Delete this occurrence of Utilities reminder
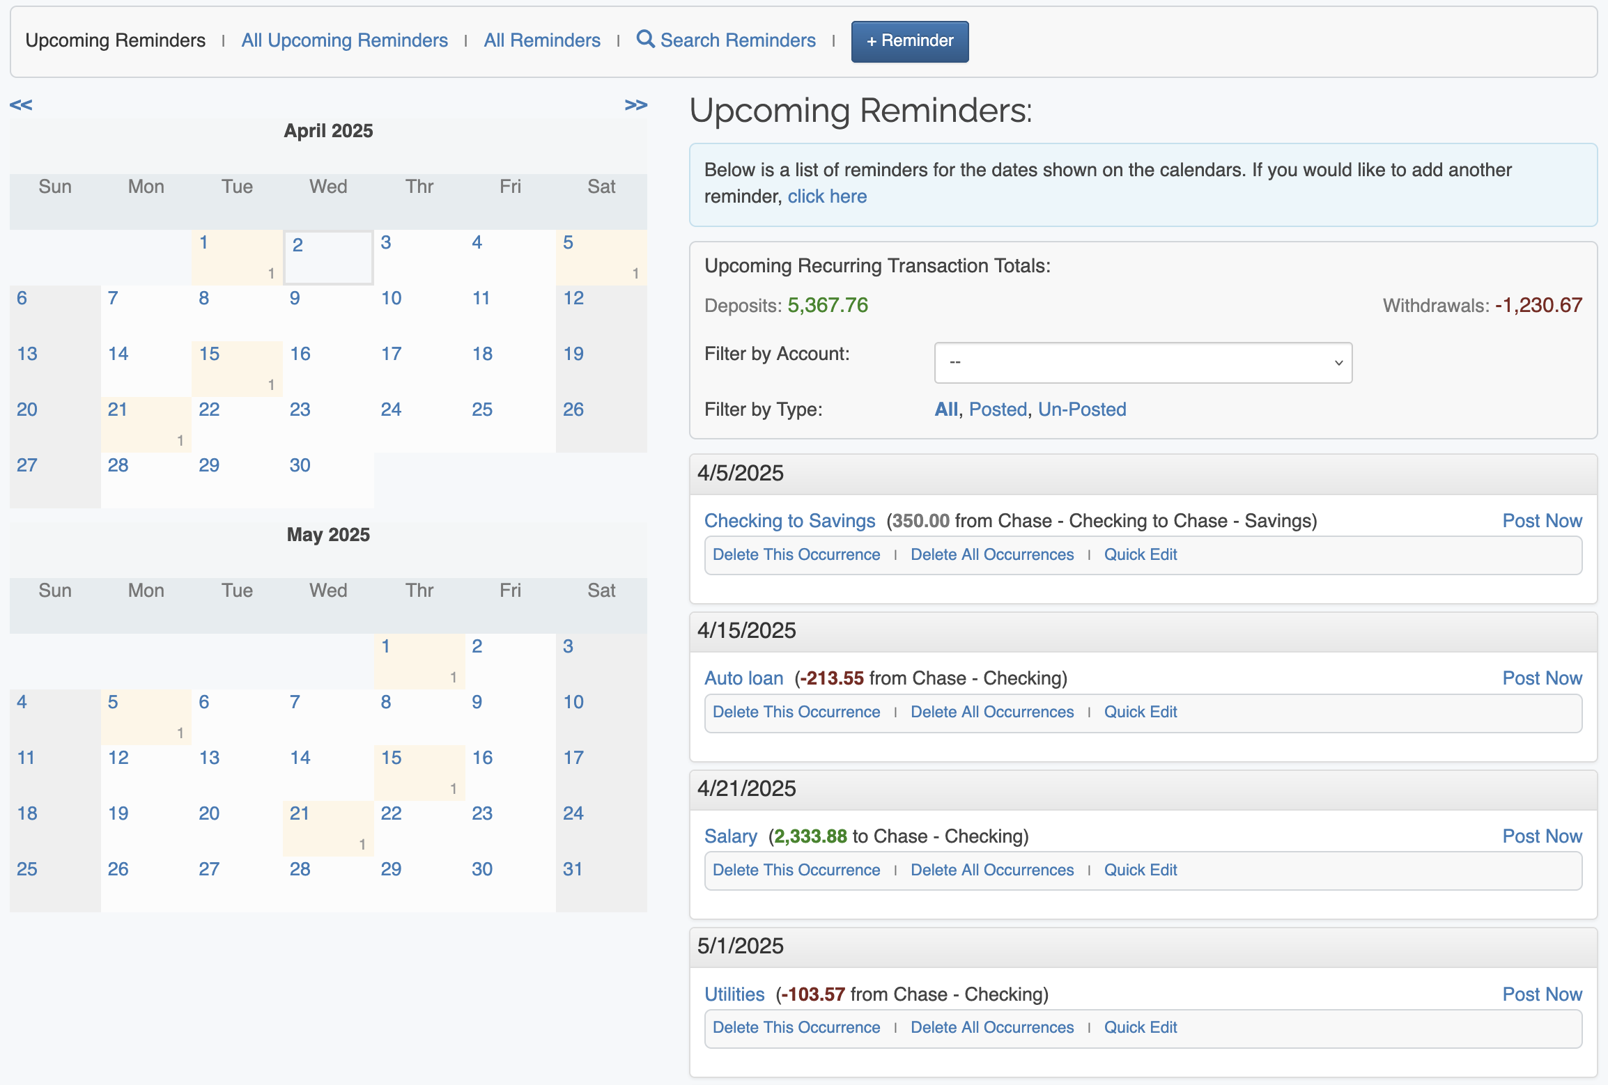 (796, 1027)
